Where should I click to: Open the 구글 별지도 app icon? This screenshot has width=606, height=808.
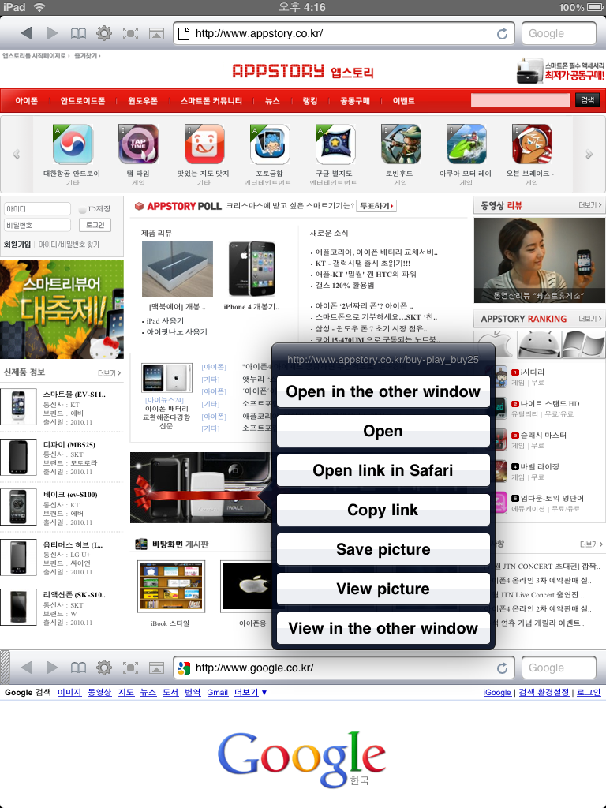tap(335, 144)
